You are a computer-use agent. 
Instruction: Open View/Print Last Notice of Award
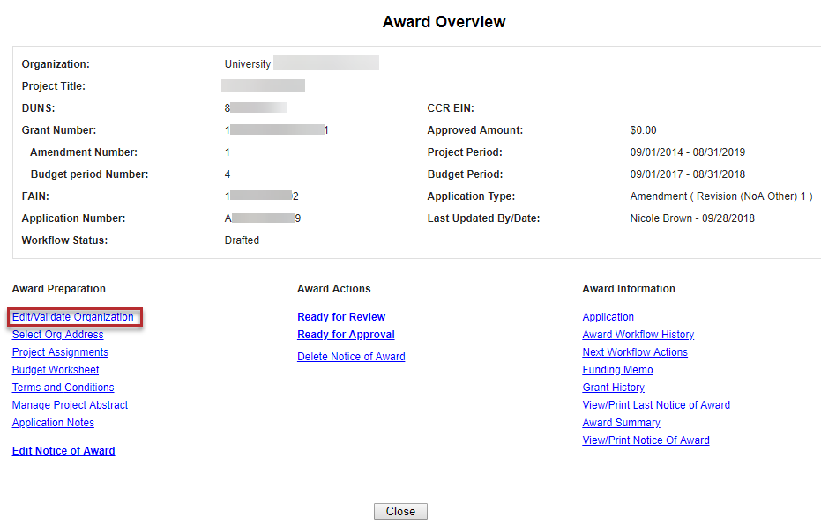click(x=656, y=405)
